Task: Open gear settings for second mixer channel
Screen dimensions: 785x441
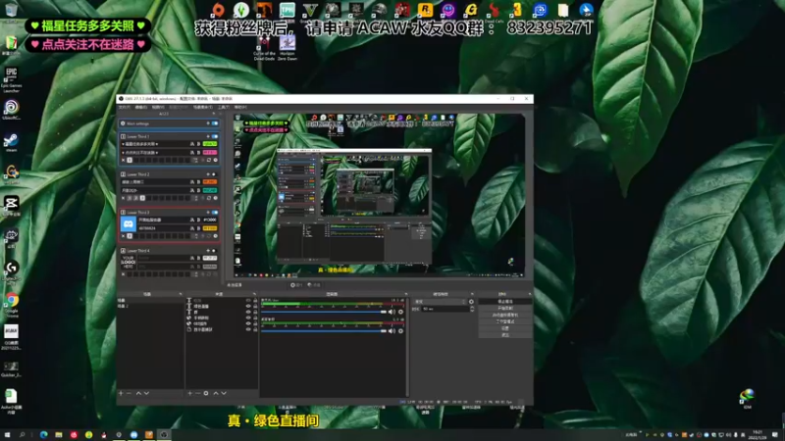Action: 400,331
